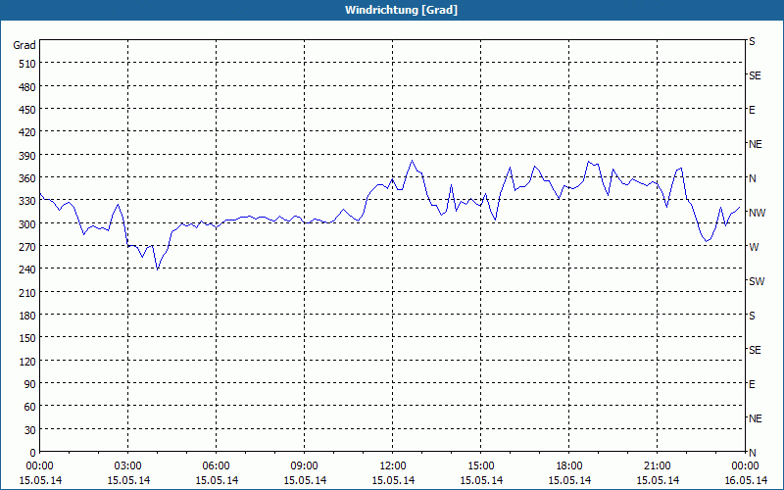Click the 00:00 label above 16.05.14
Viewport: 784px width, 490px height.
coord(745,466)
